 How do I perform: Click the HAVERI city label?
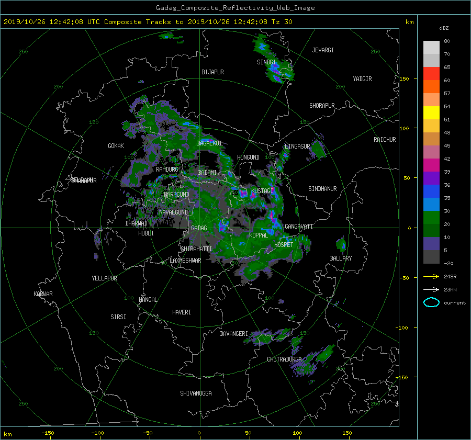tap(182, 312)
